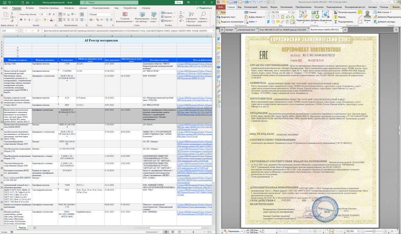Screen dimensions: 401x234
Task: Open the borders dropdown arrow in Excel
Action: pos(40,20)
